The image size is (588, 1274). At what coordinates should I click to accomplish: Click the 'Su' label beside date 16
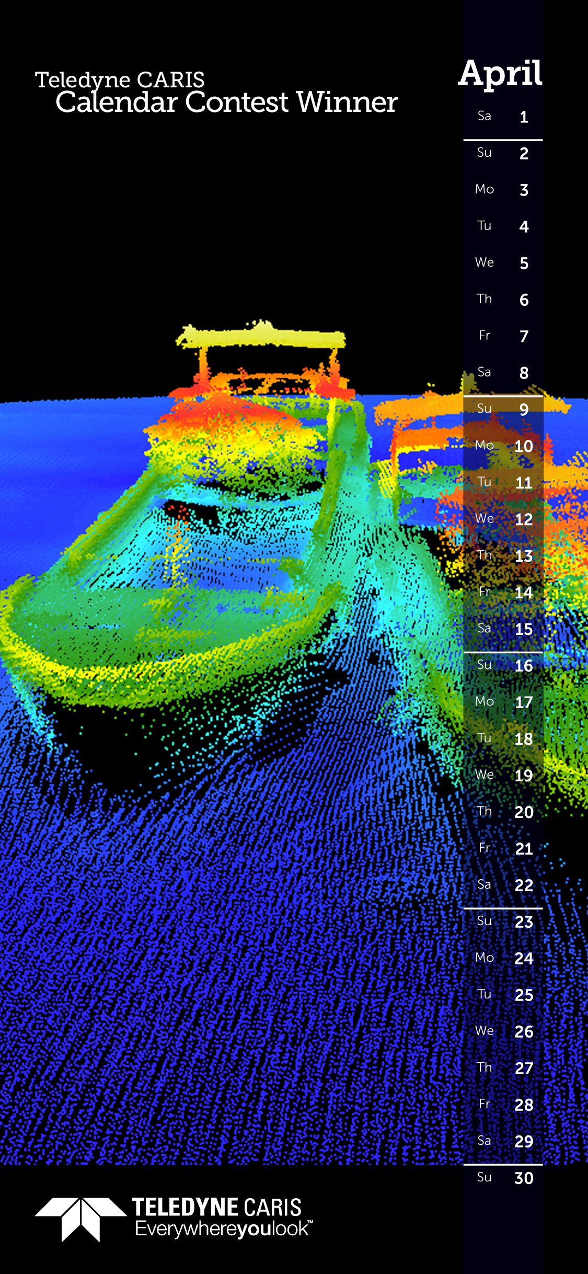coord(485,665)
